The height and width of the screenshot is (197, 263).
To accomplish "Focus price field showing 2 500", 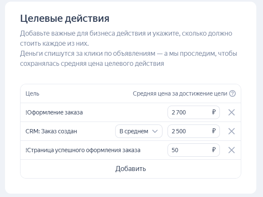I will pos(188,131).
